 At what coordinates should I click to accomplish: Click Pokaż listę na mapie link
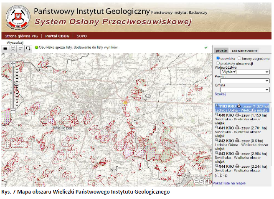tap(229, 183)
